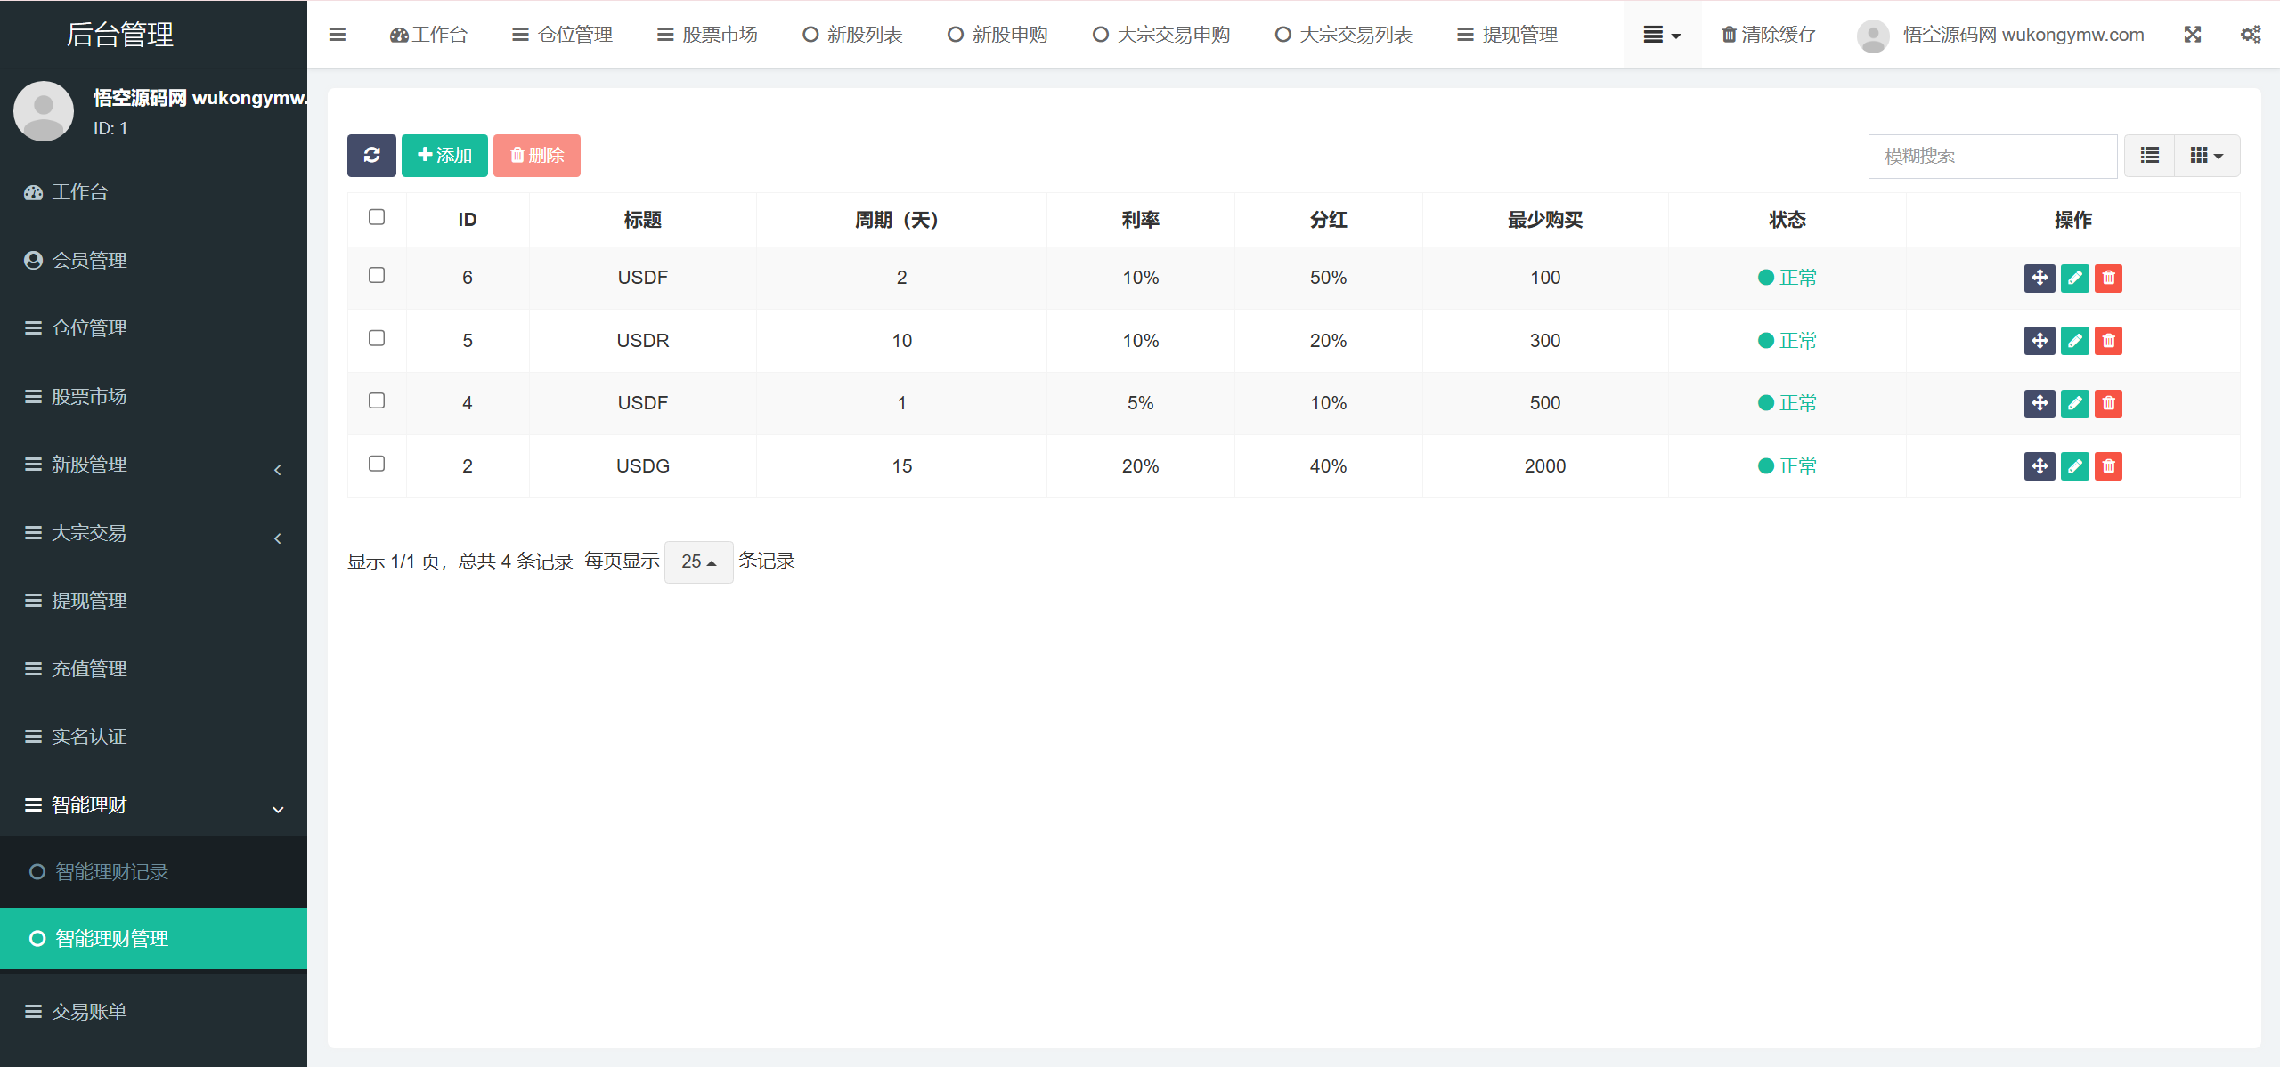Image resolution: width=2280 pixels, height=1067 pixels.
Task: Open settings gears icon at top right
Action: pyautogui.click(x=2250, y=35)
